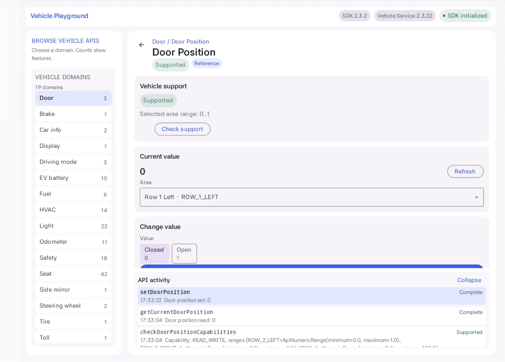
Task: Open the Reference link badge
Action: pos(206,63)
